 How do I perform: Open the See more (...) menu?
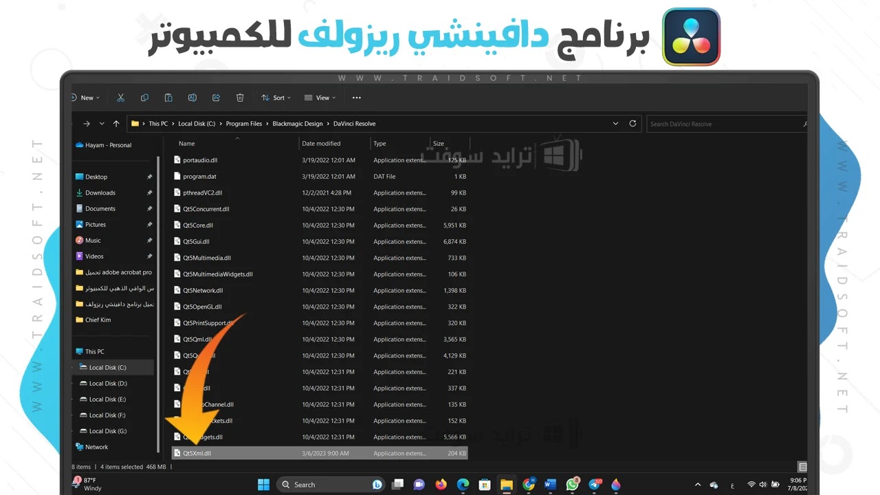click(x=357, y=98)
